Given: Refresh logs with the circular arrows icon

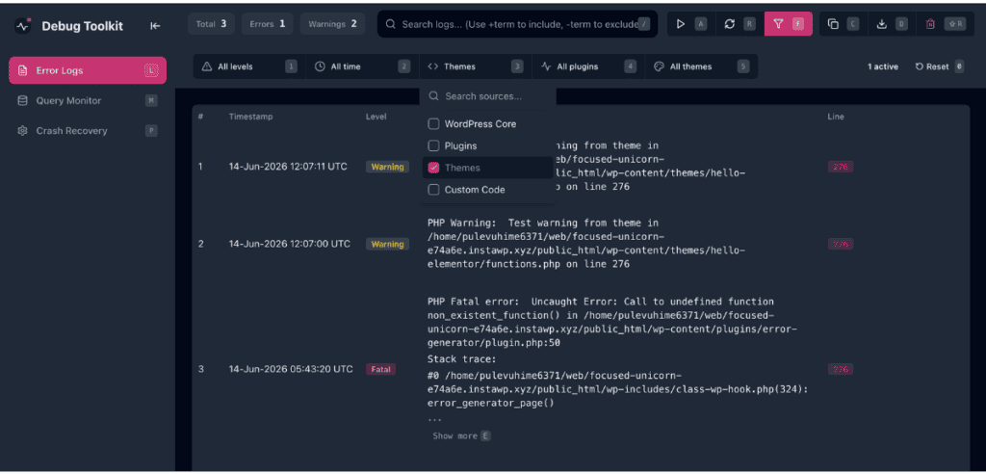Looking at the screenshot, I should click(x=730, y=24).
